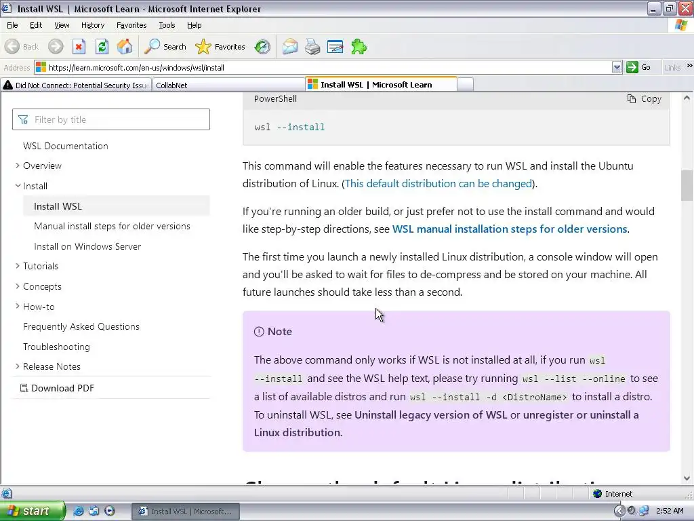Open WSL Documentation in sidebar
The width and height of the screenshot is (694, 521).
[x=66, y=146]
